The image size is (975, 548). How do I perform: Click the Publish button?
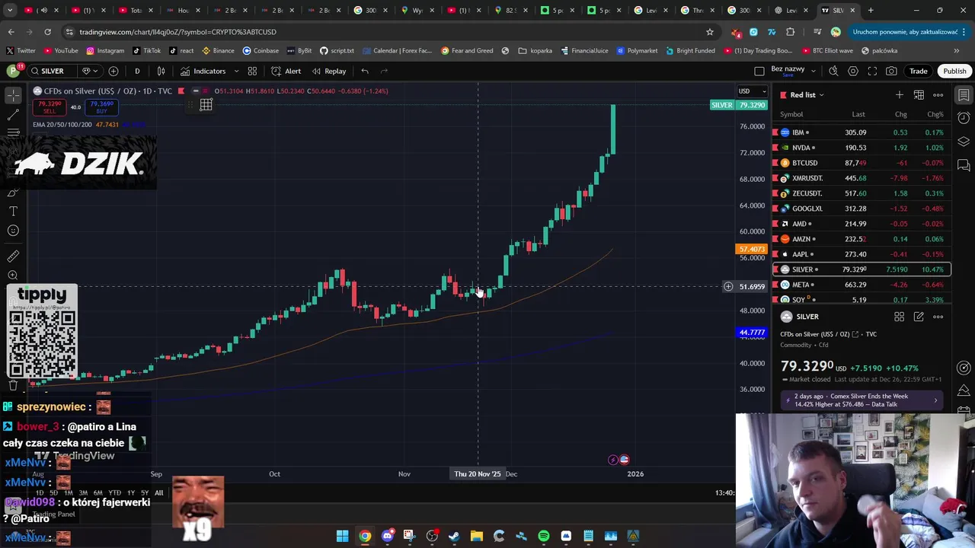coord(954,71)
